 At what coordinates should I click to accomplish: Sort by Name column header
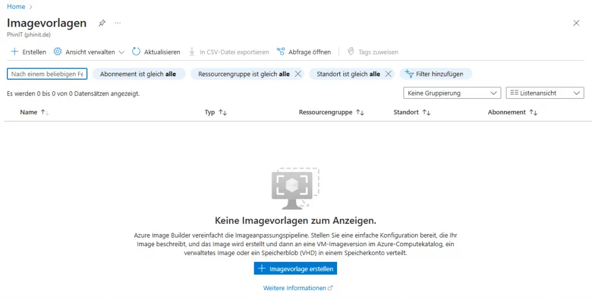(x=29, y=112)
